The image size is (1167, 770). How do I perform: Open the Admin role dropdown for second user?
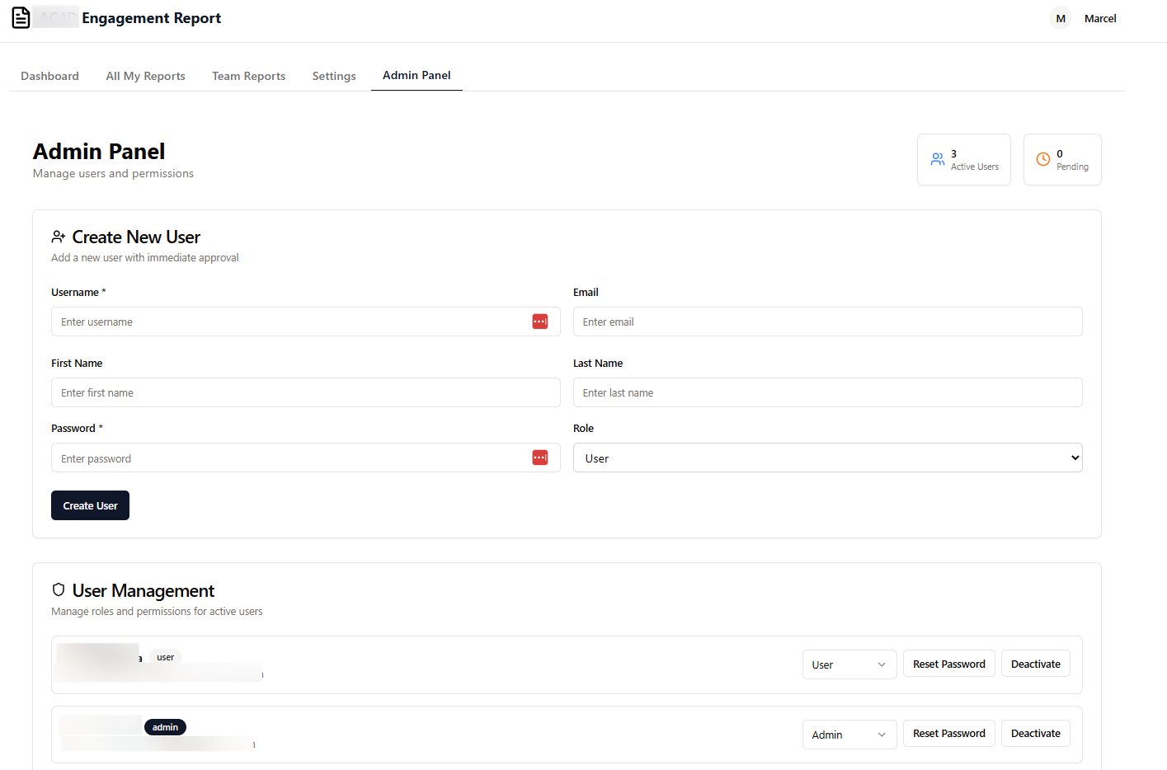coord(849,734)
